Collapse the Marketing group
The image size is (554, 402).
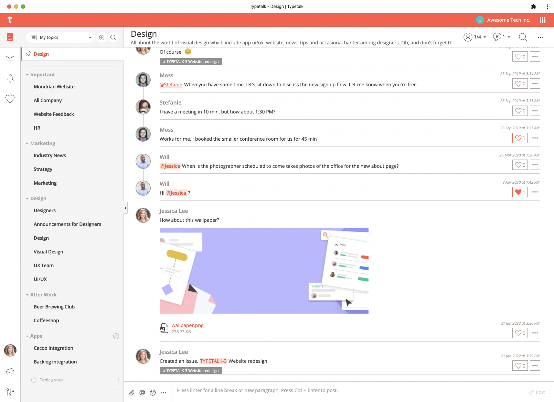40,143
